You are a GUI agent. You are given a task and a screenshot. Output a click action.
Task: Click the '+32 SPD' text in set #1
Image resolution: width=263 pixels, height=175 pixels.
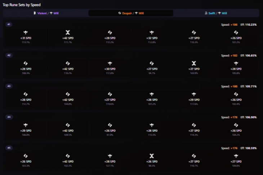pyautogui.click(x=152, y=38)
